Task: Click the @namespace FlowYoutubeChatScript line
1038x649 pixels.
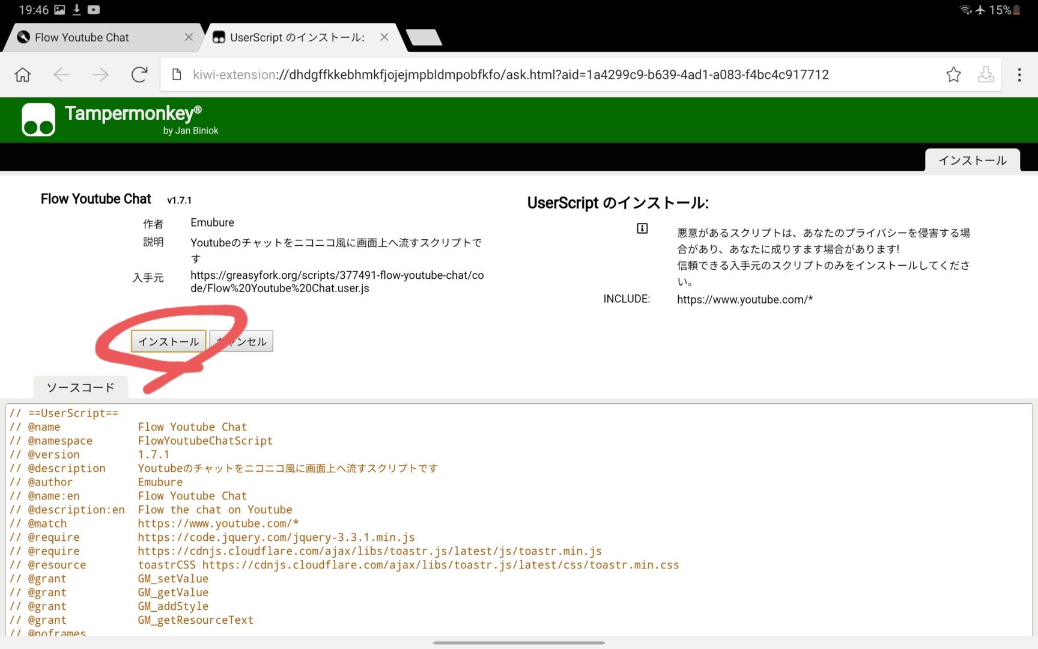Action: tap(141, 440)
